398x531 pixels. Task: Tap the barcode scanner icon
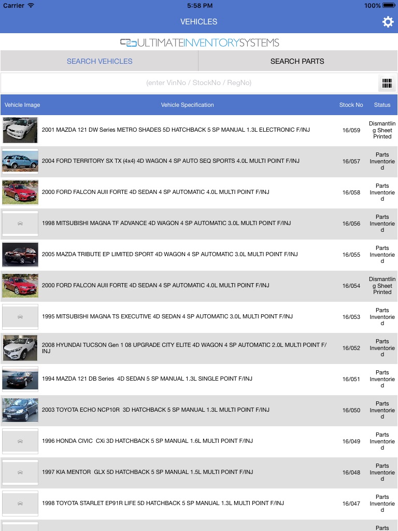coord(387,83)
